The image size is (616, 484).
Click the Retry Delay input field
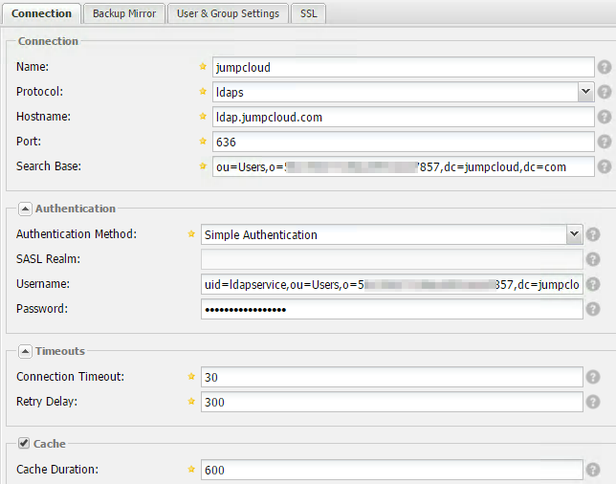pyautogui.click(x=391, y=402)
